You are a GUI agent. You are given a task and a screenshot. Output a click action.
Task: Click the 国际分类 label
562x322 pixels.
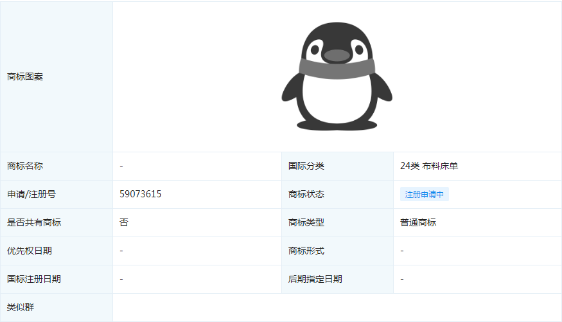306,166
